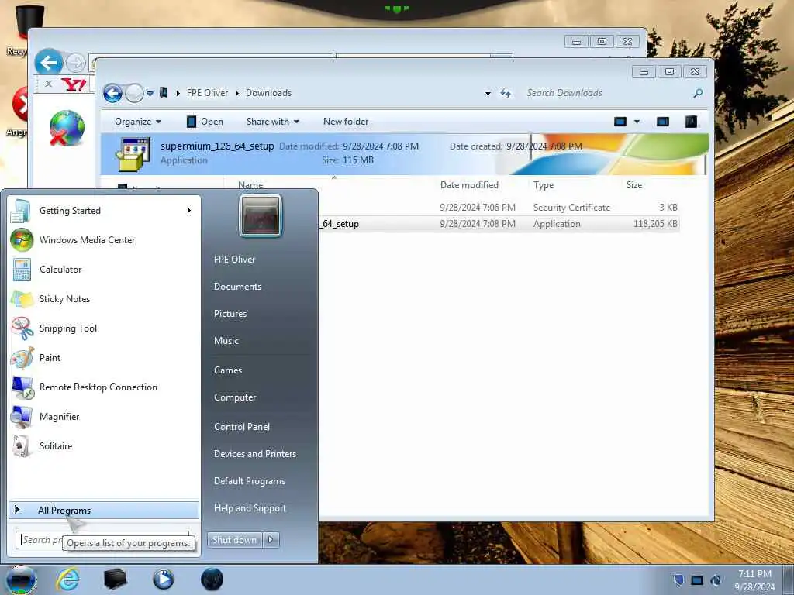Open Games from the Start menu
Image resolution: width=794 pixels, height=595 pixels.
(228, 370)
